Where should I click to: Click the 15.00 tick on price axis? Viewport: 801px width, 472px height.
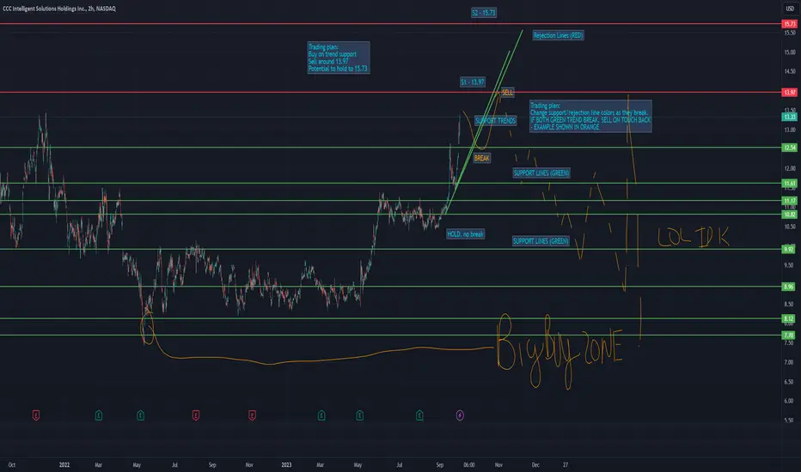(x=790, y=52)
